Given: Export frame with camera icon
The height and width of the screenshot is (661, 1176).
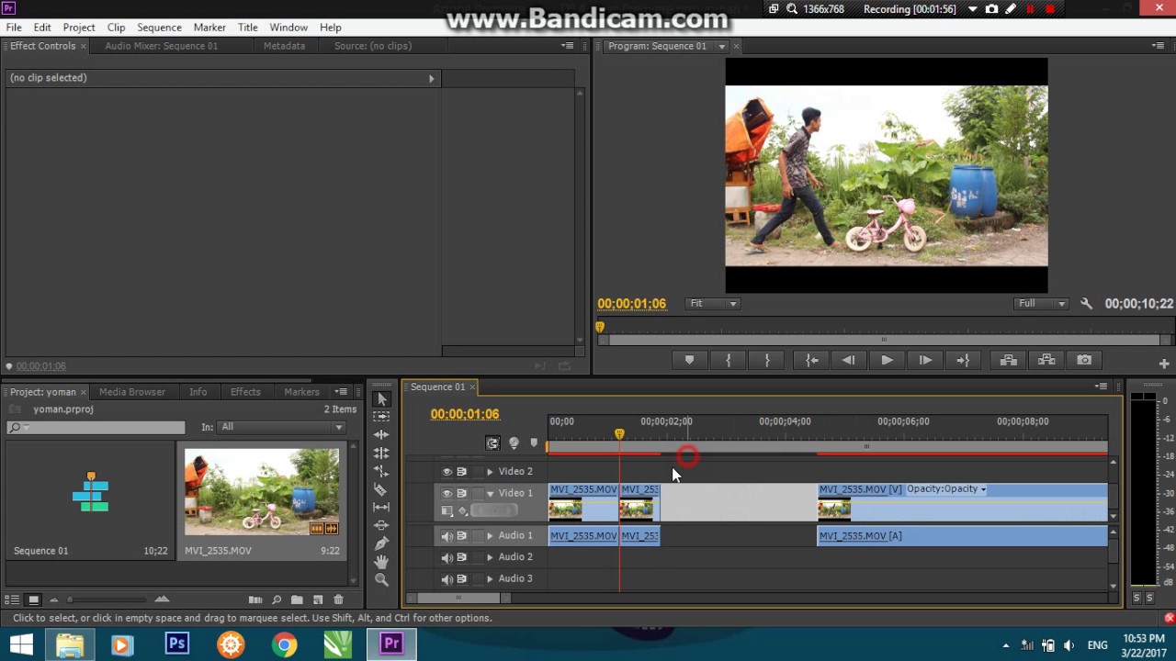Looking at the screenshot, I should (1084, 361).
